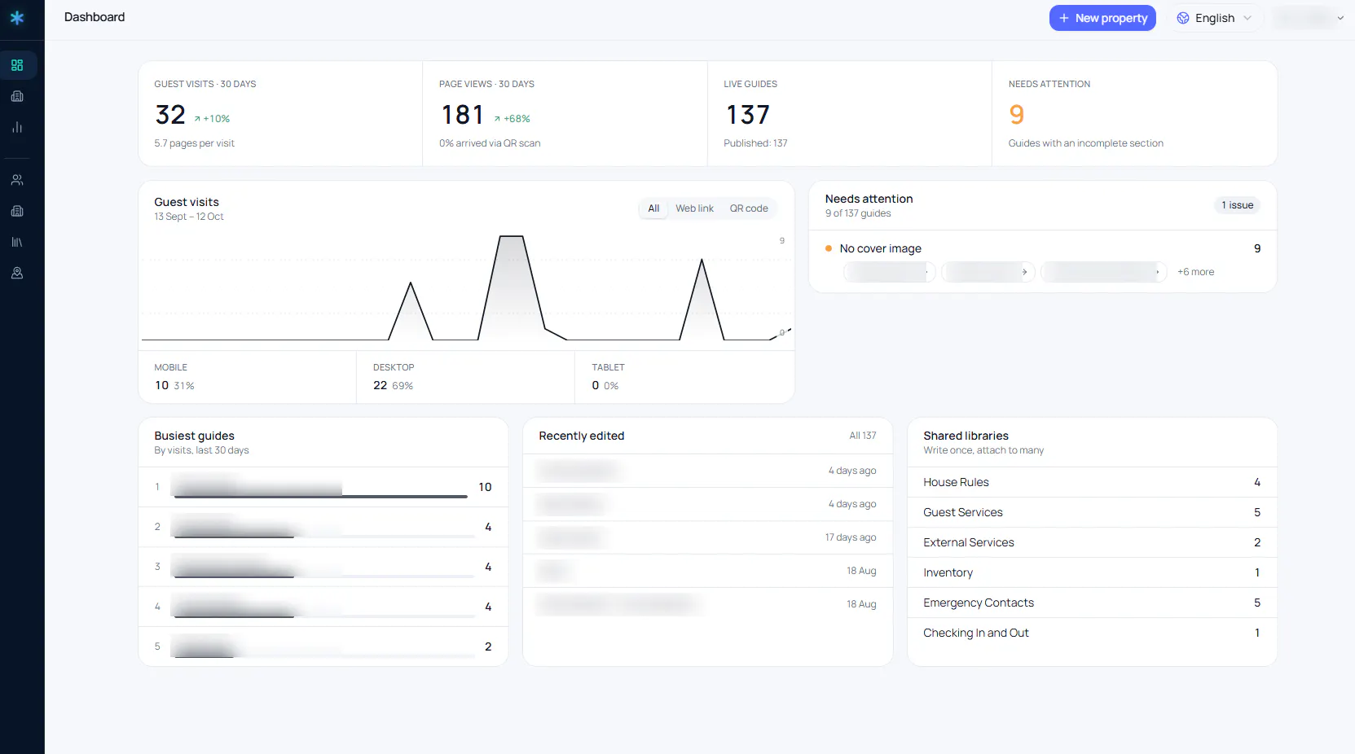The image size is (1355, 754).
Task: Open the Inventory library
Action: coord(1092,572)
